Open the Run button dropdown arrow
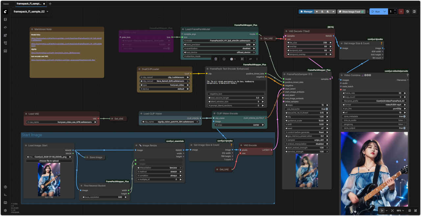 click(x=384, y=11)
